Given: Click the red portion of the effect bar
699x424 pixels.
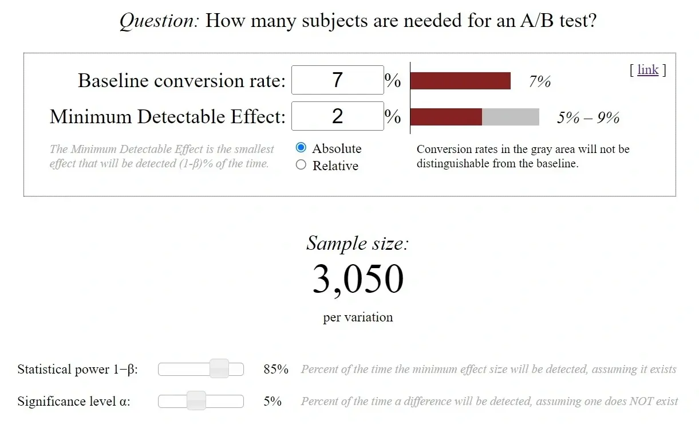Looking at the screenshot, I should coord(446,117).
